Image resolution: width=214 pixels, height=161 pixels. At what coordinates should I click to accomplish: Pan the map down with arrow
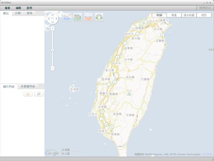[x=53, y=22]
